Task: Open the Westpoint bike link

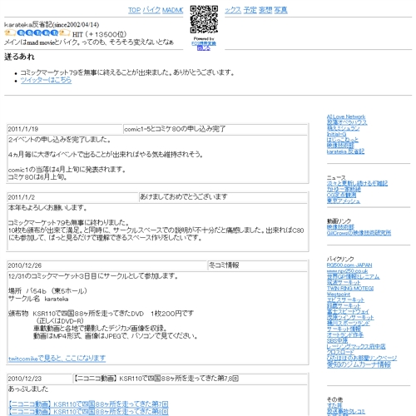Action: point(339,295)
